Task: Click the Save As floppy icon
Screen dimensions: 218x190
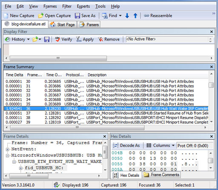Action: coord(77,16)
